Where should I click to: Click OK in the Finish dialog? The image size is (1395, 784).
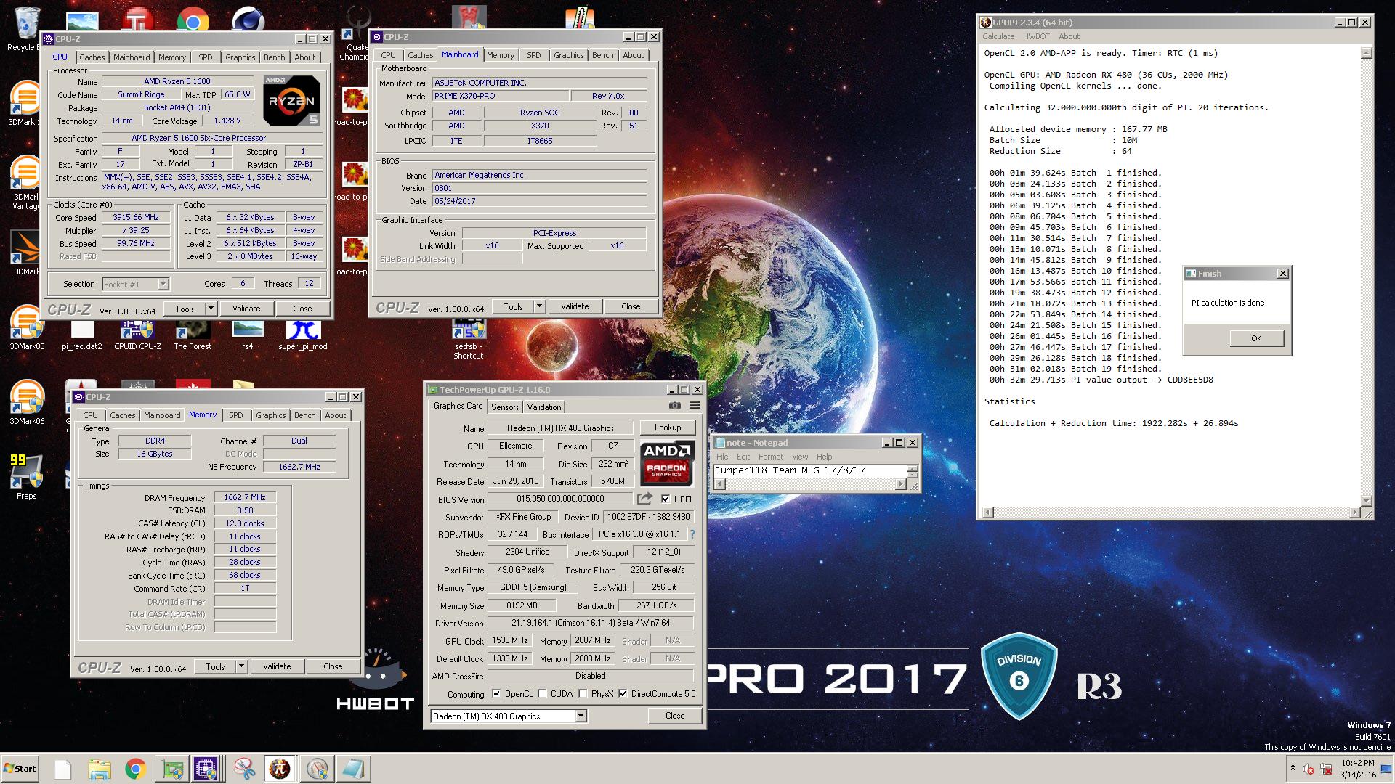(x=1256, y=338)
